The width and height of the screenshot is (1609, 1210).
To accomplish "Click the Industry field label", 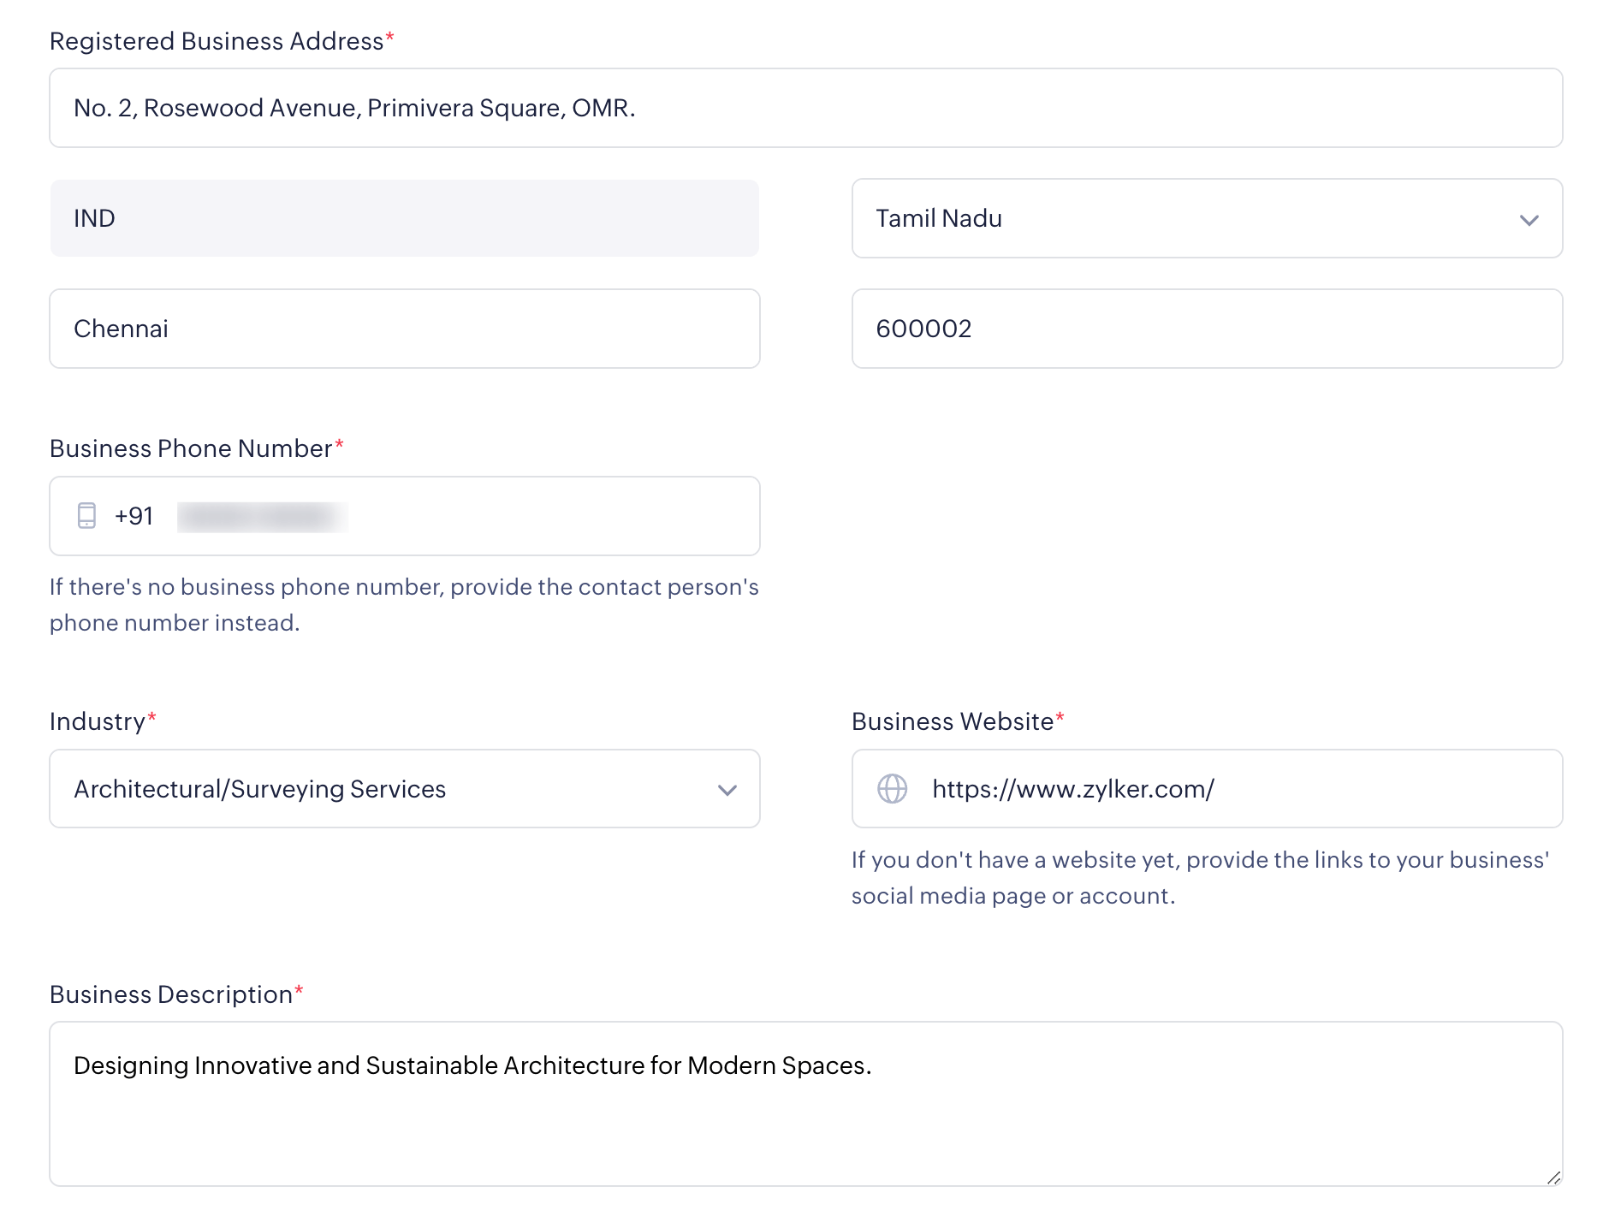I will pos(98,721).
